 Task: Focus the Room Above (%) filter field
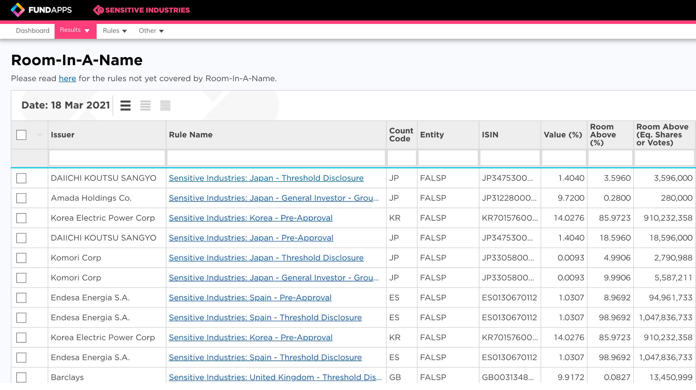(610, 158)
